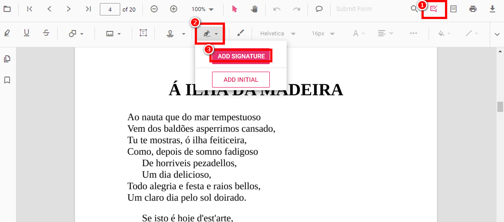Toggle the edit annotation toolbar
Viewport: 504px width, 222px height.
coord(434,9)
